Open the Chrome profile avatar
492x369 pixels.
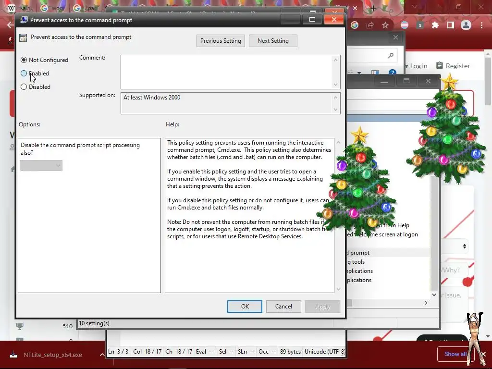pyautogui.click(x=466, y=25)
